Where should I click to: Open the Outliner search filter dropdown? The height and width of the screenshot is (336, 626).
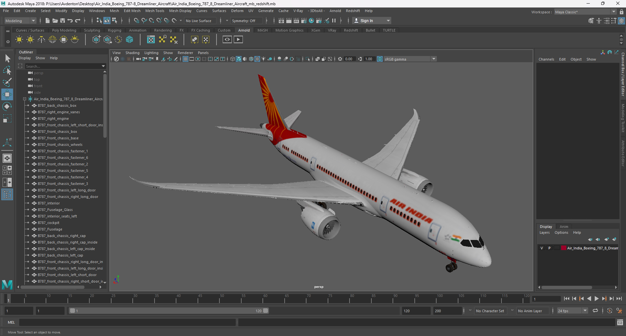click(103, 66)
